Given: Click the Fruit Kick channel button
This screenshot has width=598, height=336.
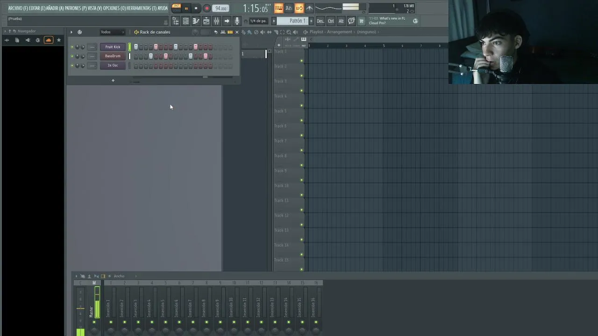Looking at the screenshot, I should pyautogui.click(x=113, y=47).
